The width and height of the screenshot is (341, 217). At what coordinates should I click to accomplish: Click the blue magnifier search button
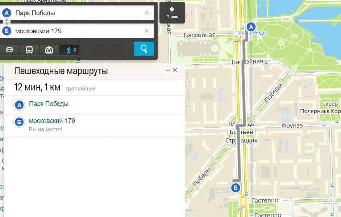(144, 49)
